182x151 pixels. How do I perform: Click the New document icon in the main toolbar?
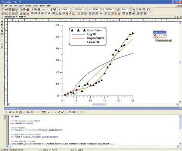3,9
